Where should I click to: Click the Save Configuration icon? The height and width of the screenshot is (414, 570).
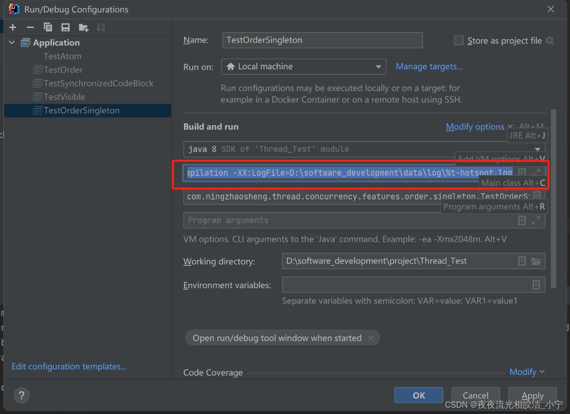65,27
